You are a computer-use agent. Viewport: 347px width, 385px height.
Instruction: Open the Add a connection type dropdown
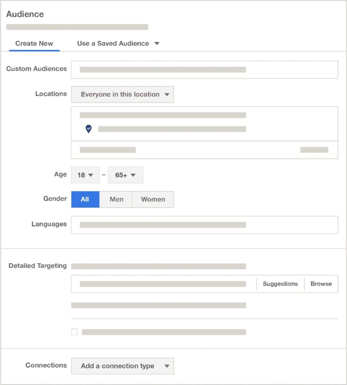click(122, 366)
